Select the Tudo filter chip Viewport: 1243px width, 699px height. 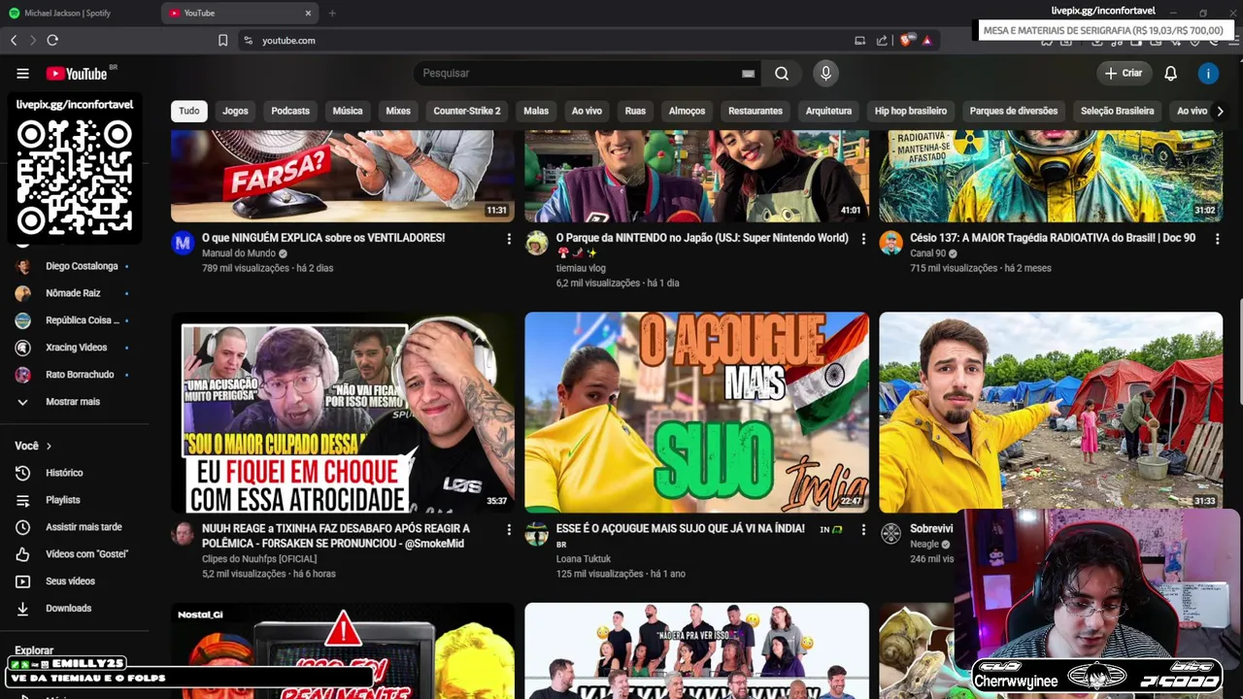[x=189, y=111]
